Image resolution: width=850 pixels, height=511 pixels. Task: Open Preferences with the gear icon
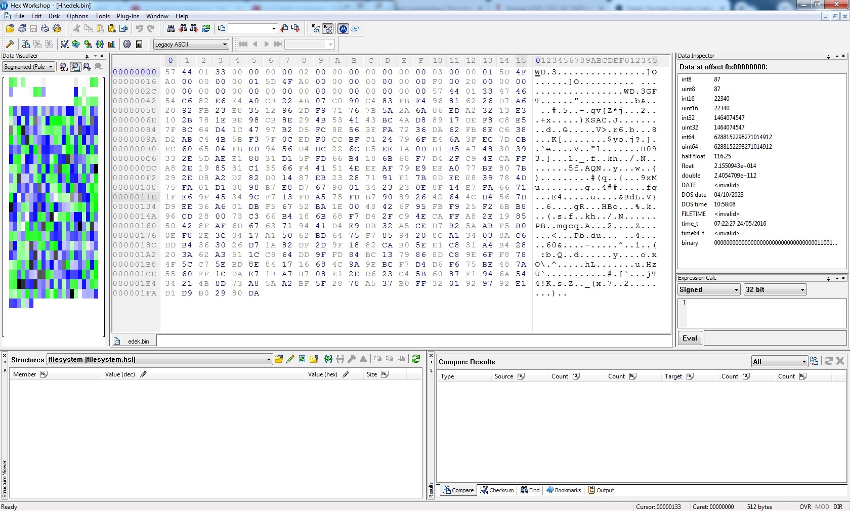(127, 45)
